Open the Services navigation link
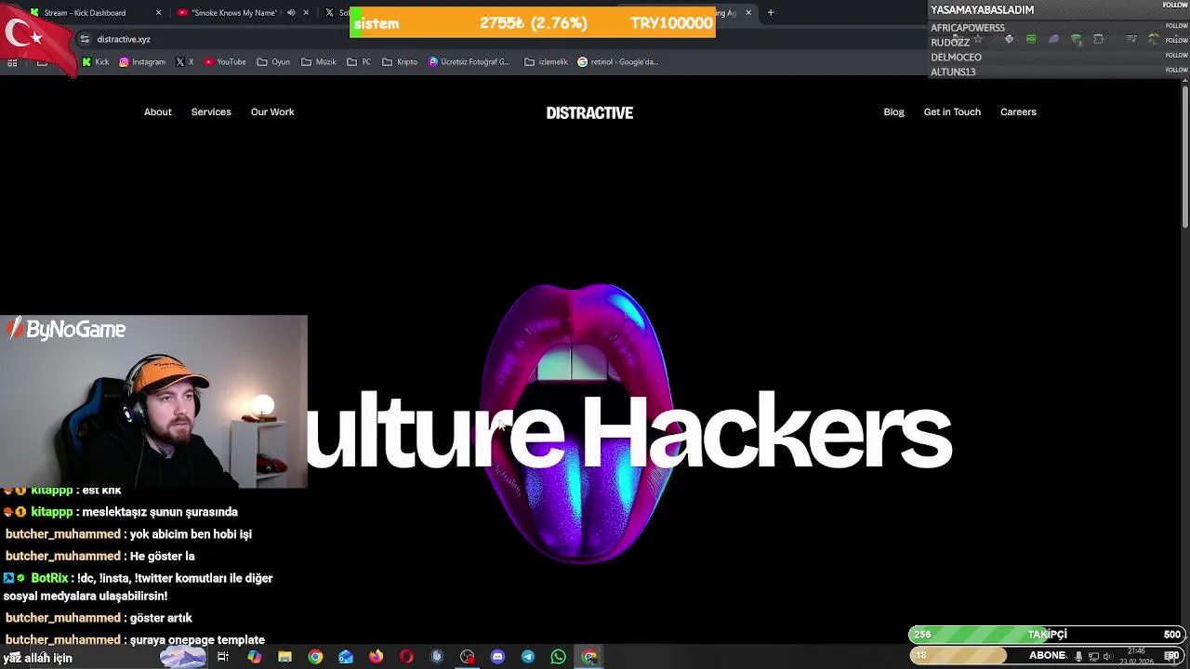This screenshot has width=1190, height=669. tap(211, 111)
